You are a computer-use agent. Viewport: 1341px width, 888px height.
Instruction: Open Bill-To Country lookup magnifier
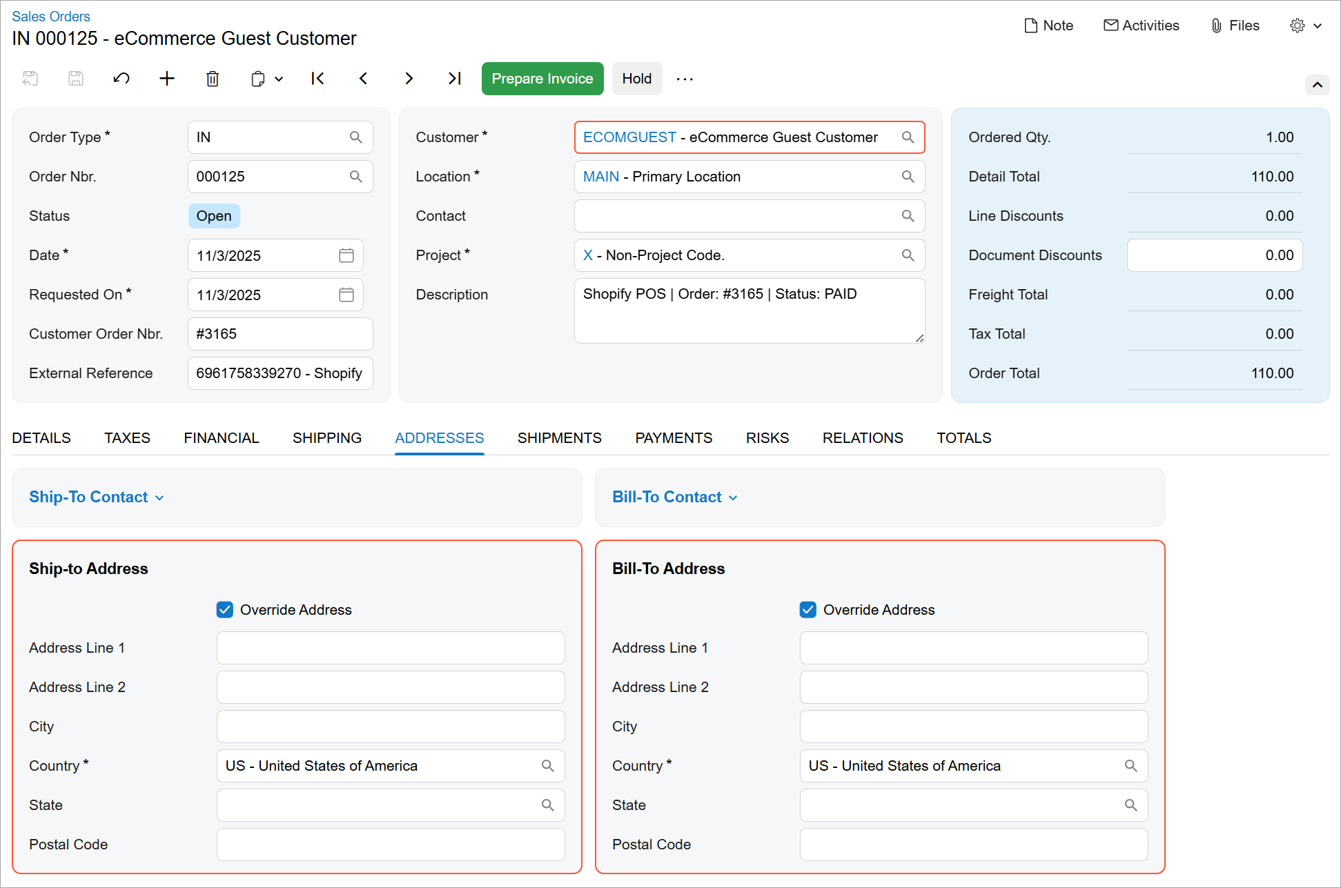pos(1131,766)
